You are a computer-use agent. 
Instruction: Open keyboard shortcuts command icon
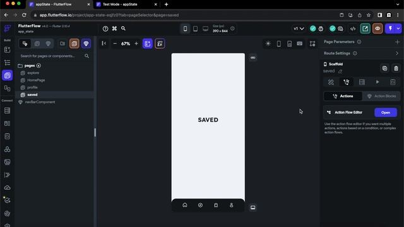point(114,28)
